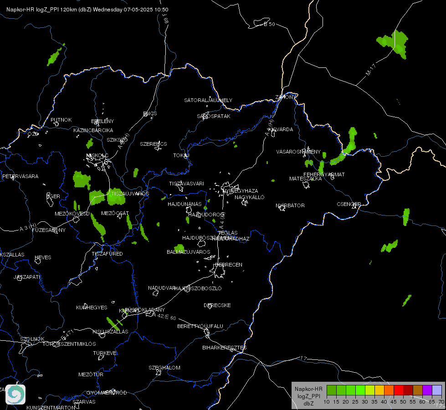Click the GYOMAENDROD city label

click(107, 393)
